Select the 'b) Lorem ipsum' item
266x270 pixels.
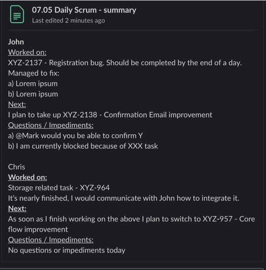pos(33,94)
